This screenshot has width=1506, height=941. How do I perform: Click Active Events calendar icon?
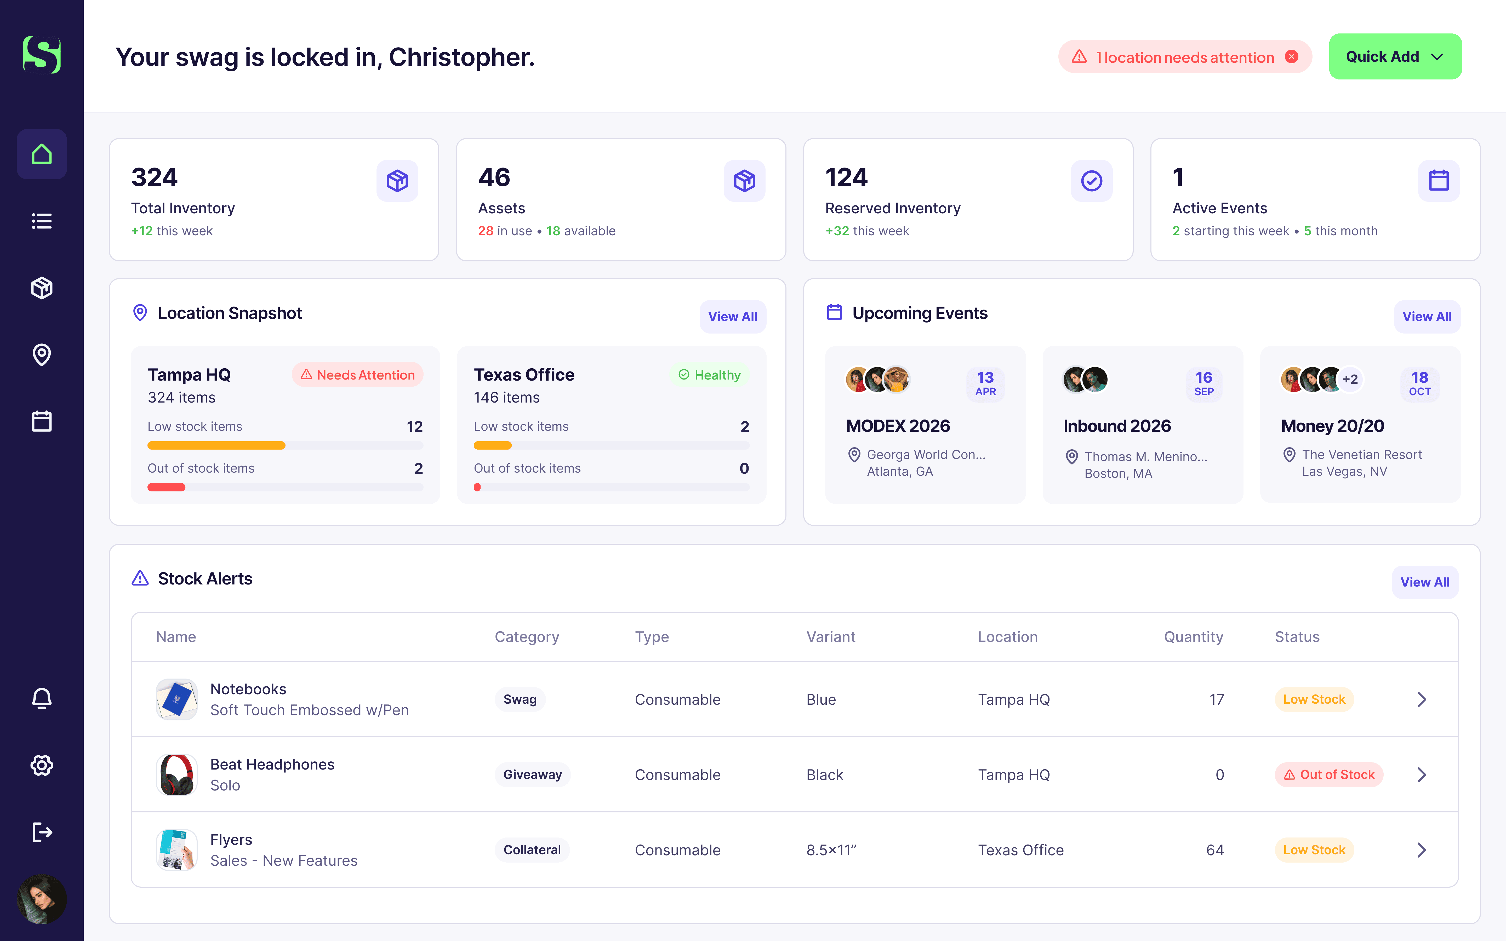1439,180
